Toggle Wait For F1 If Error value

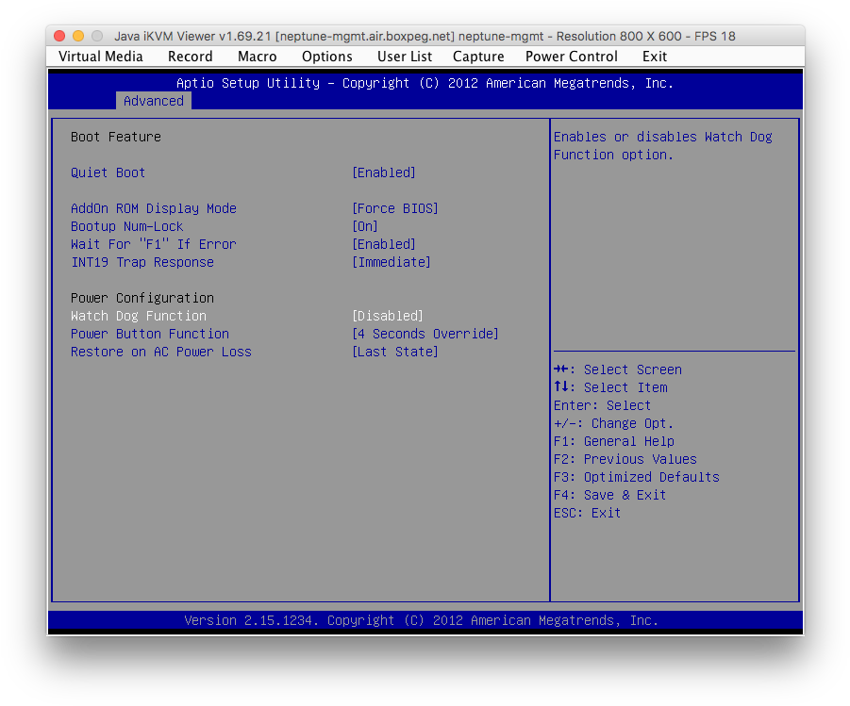click(384, 244)
